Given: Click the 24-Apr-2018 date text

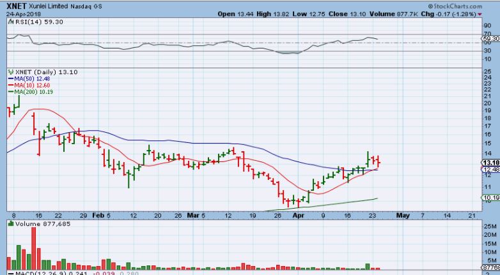Looking at the screenshot, I should coord(22,14).
